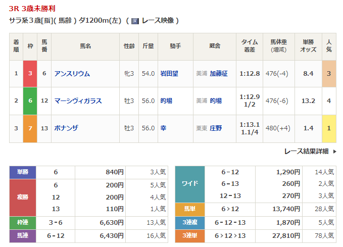Open horse アンスリウム details
Image resolution: width=343 pixels, height=247 pixels.
pyautogui.click(x=72, y=74)
